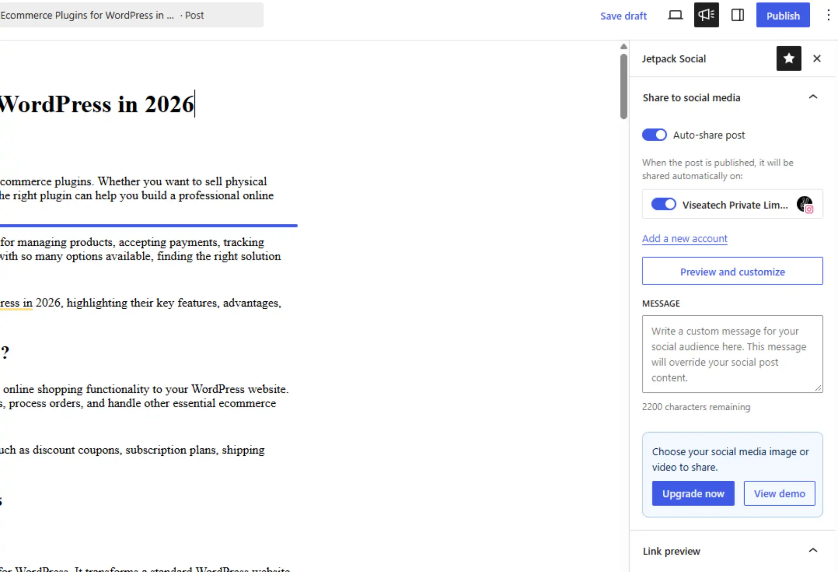Click the Viseatech Instagram account avatar
Screen dimensions: 838x572
tap(804, 204)
